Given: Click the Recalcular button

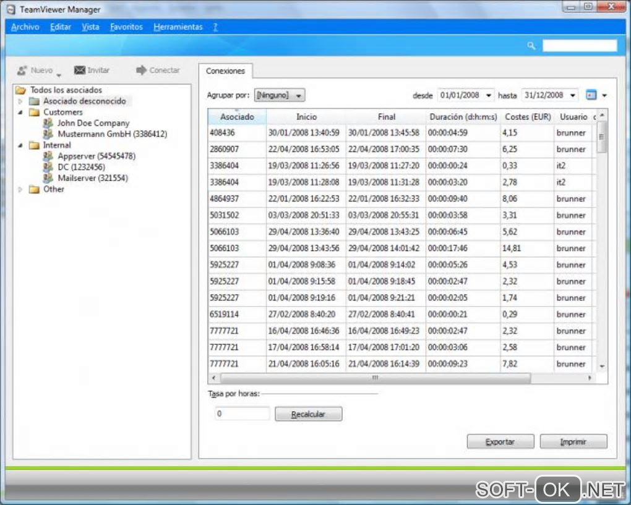Looking at the screenshot, I should point(308,414).
